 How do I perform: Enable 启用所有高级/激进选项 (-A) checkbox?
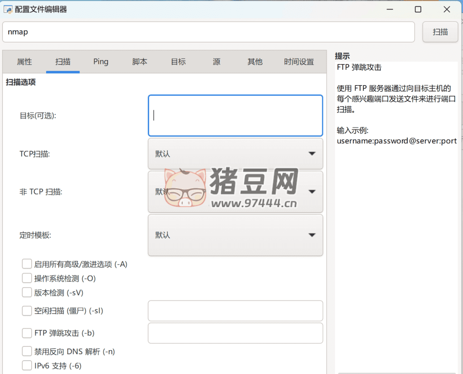tap(27, 264)
